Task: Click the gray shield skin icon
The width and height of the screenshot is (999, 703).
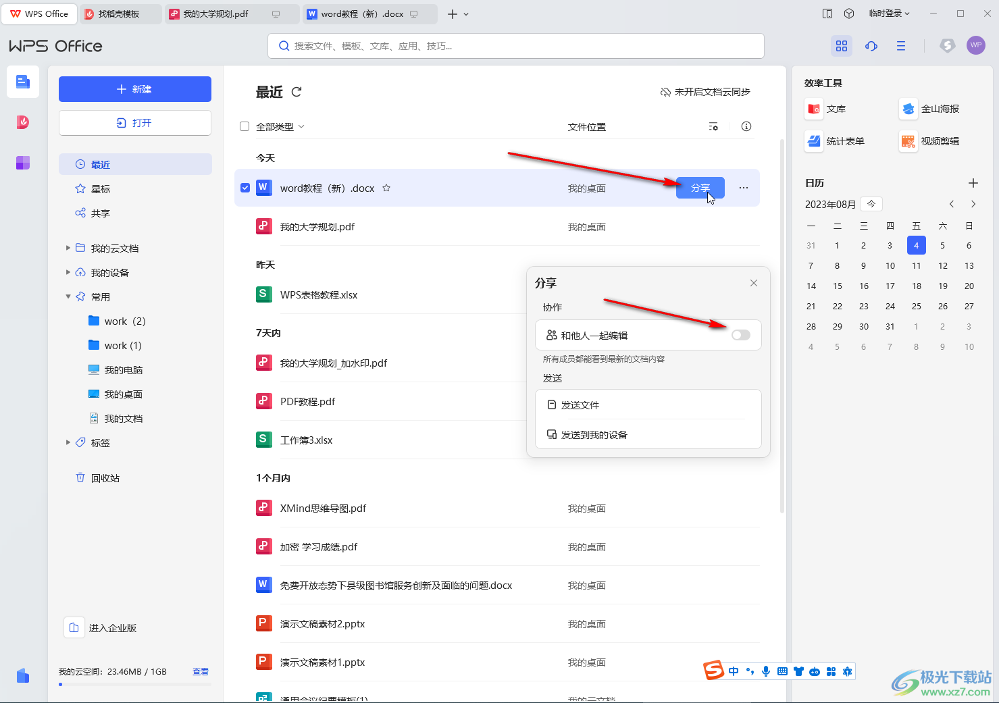Action: coord(947,46)
